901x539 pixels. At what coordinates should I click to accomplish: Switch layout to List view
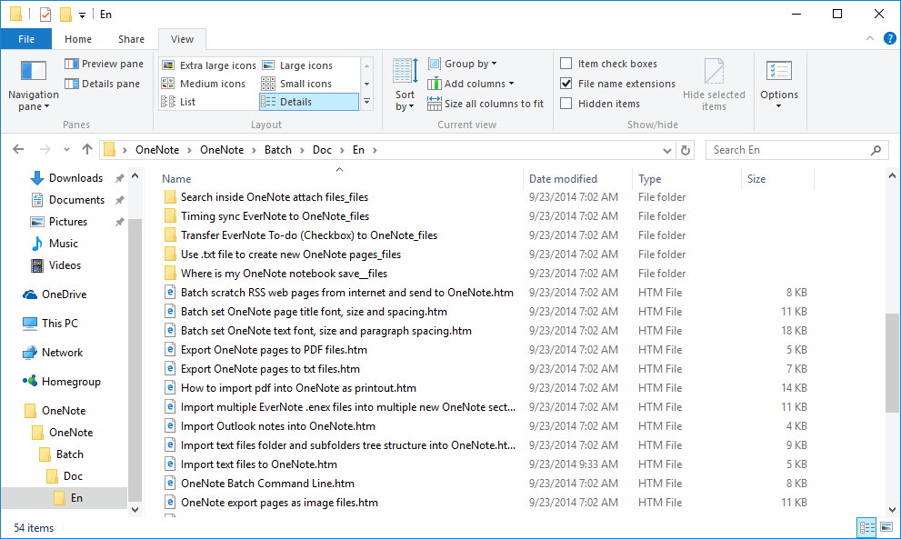pyautogui.click(x=179, y=102)
